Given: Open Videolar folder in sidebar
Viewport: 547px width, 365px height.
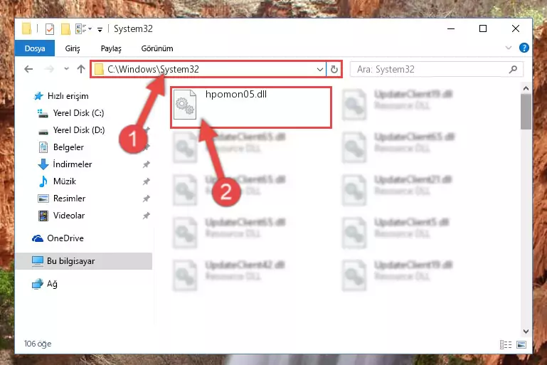Looking at the screenshot, I should tap(69, 216).
